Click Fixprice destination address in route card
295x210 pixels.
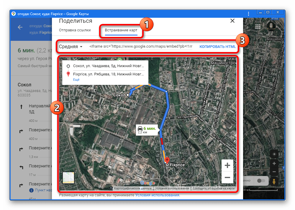(108, 74)
